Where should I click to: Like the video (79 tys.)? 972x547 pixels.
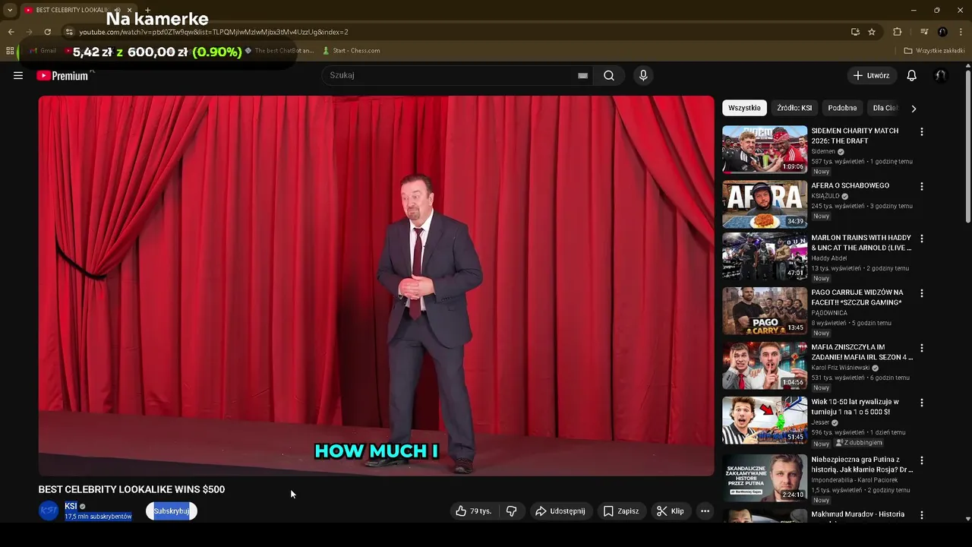click(473, 511)
